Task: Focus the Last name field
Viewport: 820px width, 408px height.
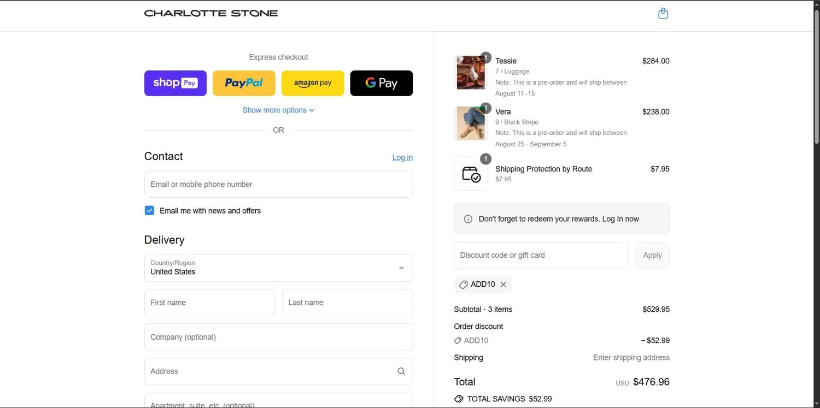Action: pyautogui.click(x=347, y=303)
